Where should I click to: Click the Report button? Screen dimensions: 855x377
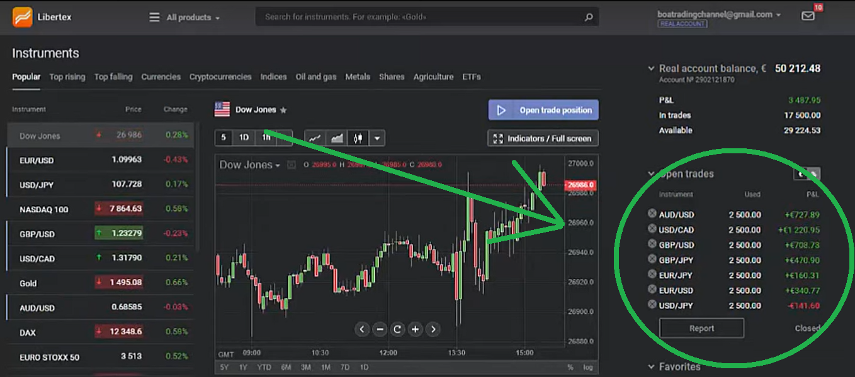coord(701,328)
